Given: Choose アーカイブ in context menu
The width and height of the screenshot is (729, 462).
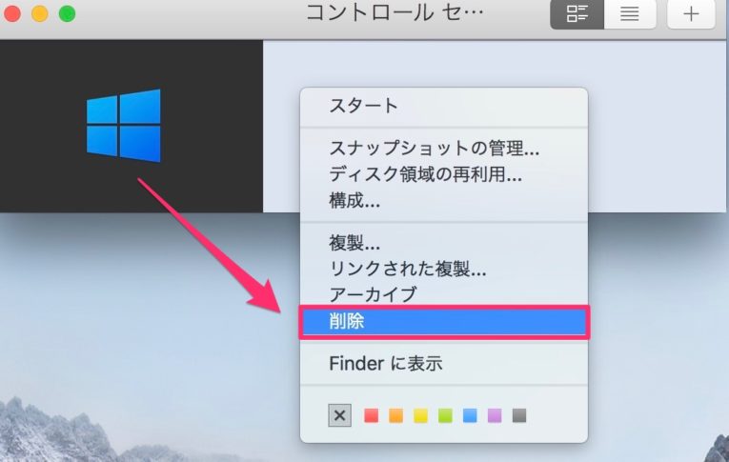Looking at the screenshot, I should pos(444,294).
